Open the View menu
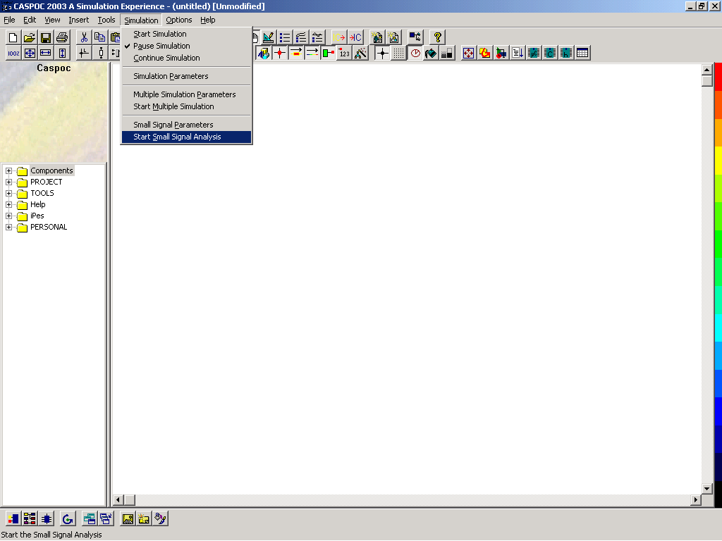 pyautogui.click(x=52, y=20)
